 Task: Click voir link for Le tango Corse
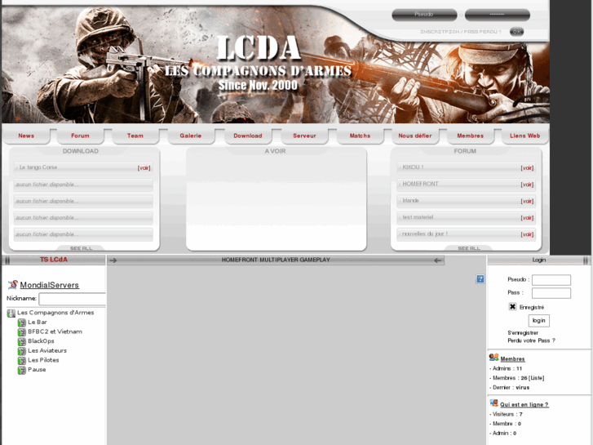click(x=144, y=167)
